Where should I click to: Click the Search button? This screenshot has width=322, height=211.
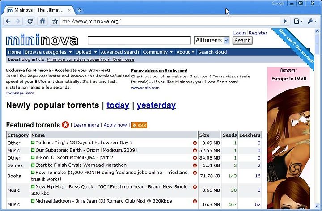[x=242, y=40]
